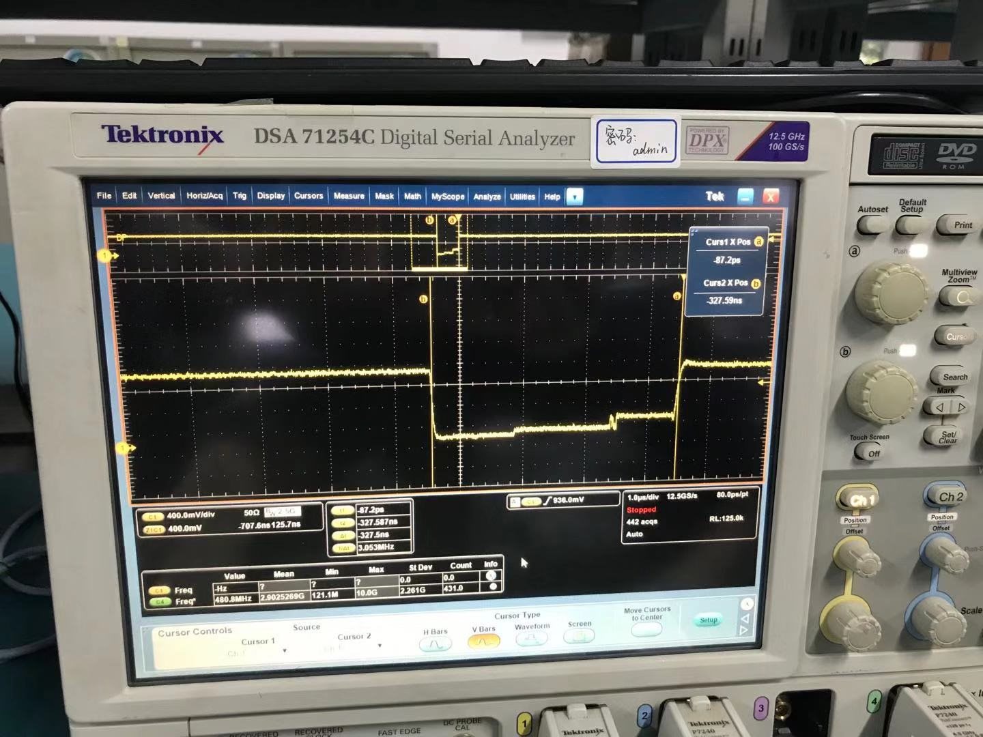Click the red Stopped acquisition status
The width and height of the screenshot is (983, 737).
641,510
